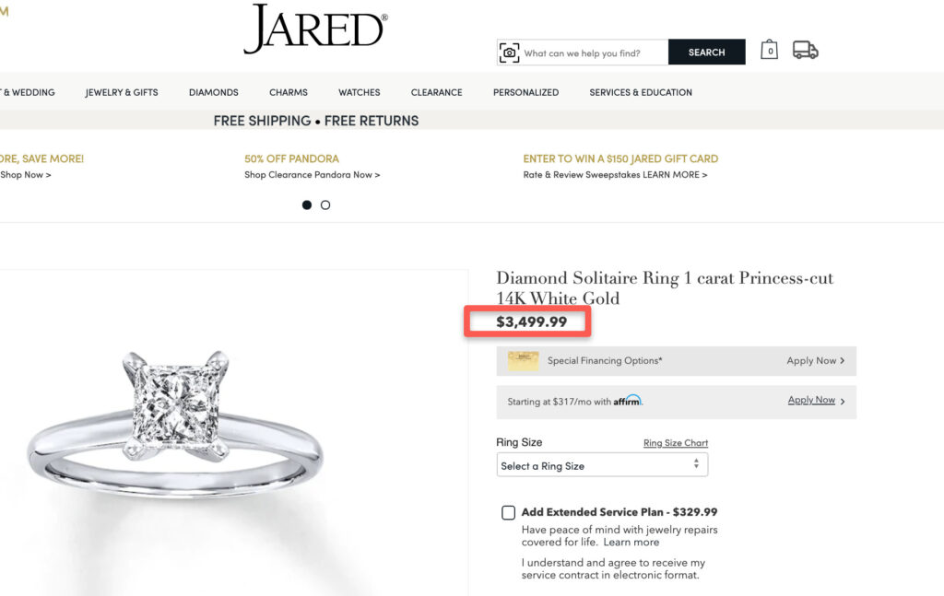Click inside the search input field
Screen dimensions: 944x596
(x=590, y=53)
